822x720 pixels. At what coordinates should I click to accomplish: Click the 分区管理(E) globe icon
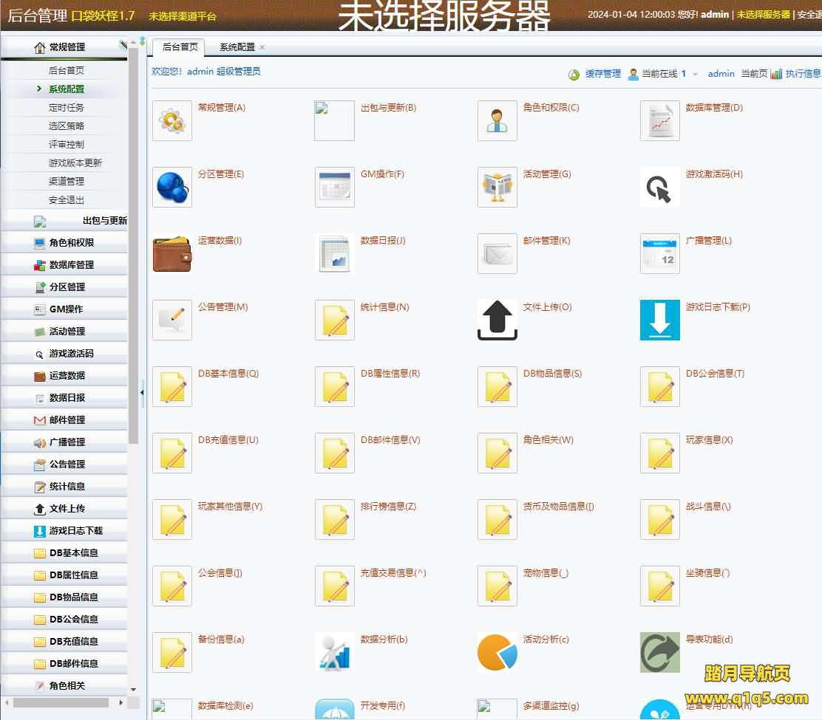[x=172, y=188]
